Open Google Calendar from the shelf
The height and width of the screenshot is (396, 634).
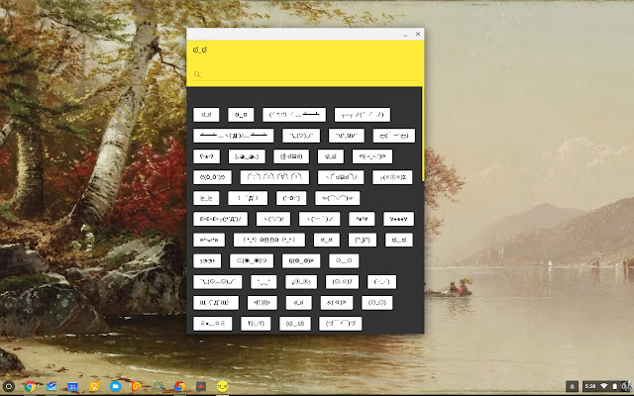(x=72, y=387)
